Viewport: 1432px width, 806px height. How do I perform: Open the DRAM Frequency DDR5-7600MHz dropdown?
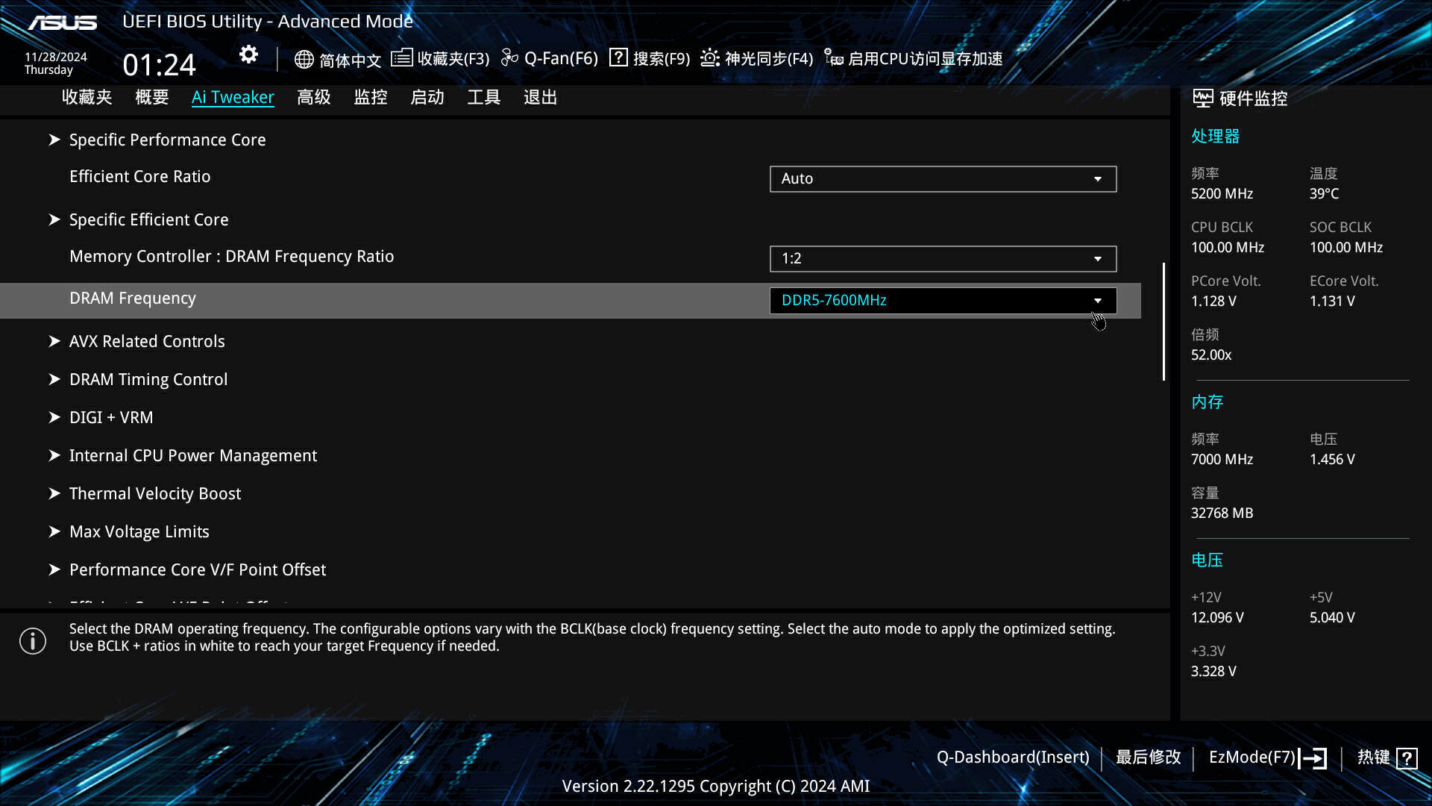click(943, 301)
